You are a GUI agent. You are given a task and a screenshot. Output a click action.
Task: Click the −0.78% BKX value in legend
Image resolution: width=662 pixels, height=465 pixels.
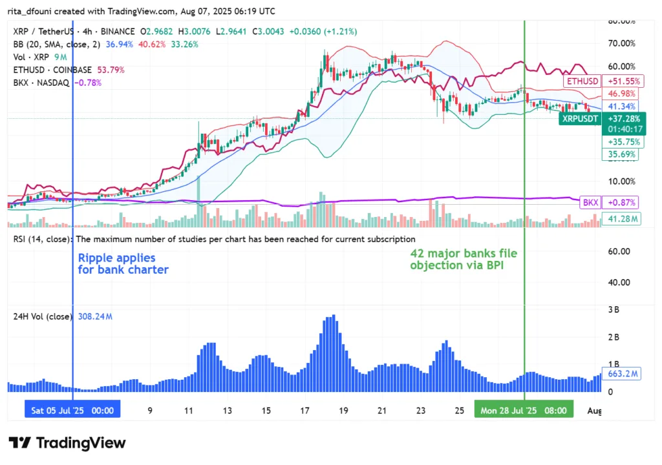[x=88, y=83]
